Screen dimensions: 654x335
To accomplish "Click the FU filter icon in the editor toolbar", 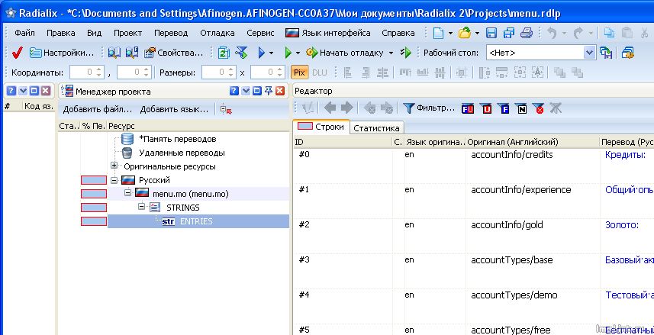I will pos(467,108).
